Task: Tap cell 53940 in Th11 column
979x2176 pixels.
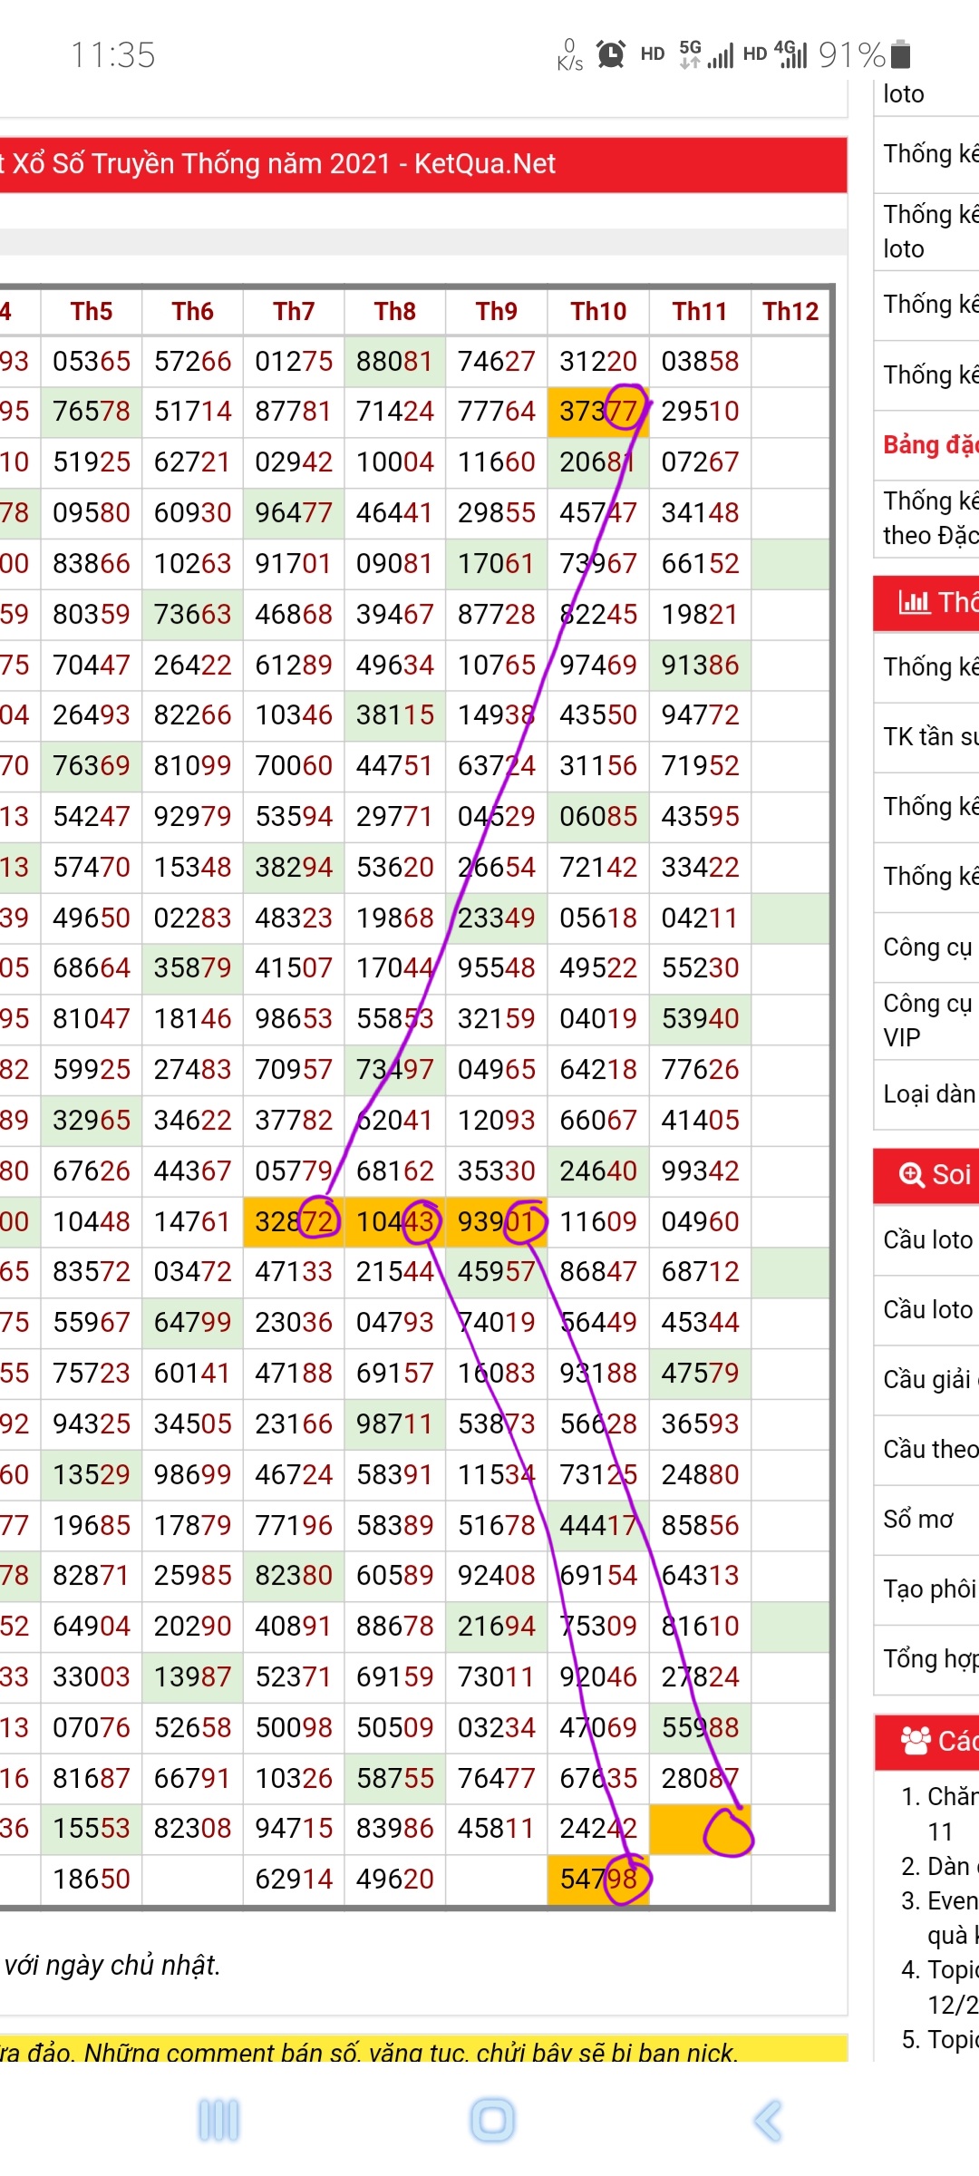Action: 700,1018
